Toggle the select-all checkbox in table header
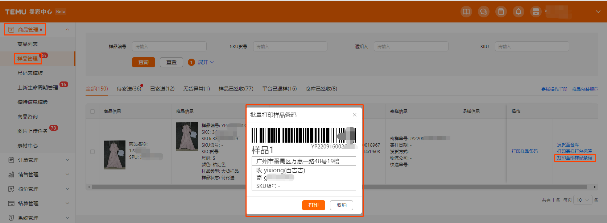 pyautogui.click(x=92, y=111)
